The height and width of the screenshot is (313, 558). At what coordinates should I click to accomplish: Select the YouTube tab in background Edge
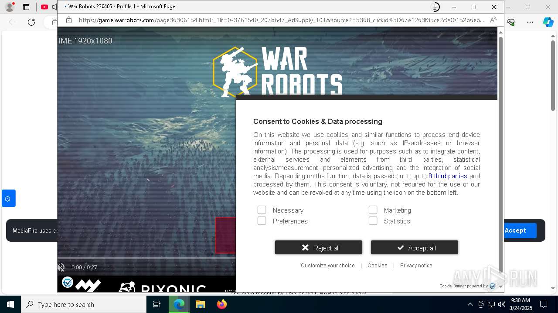[x=44, y=7]
